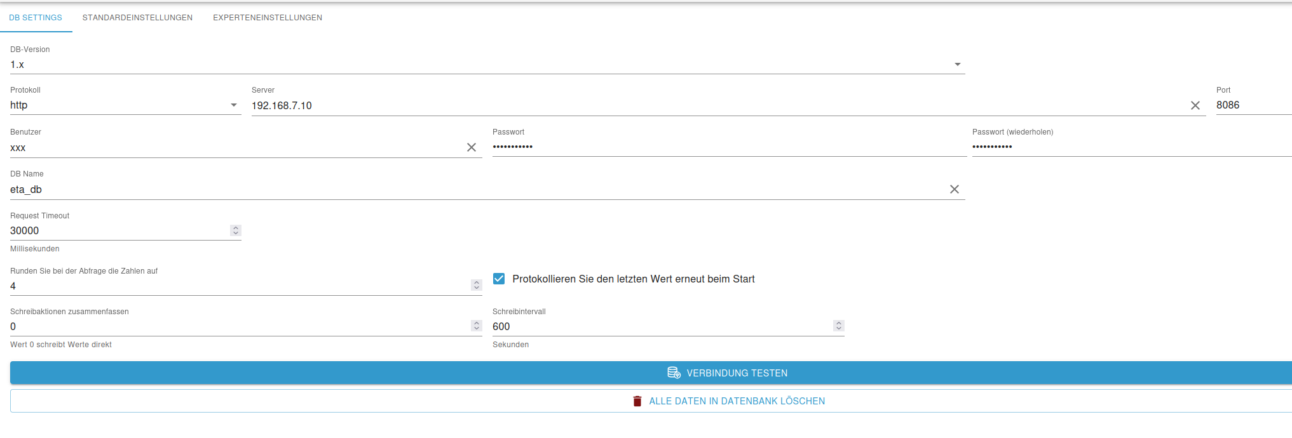
Task: Click the Schreibintervall stepper arrows
Action: tap(839, 326)
